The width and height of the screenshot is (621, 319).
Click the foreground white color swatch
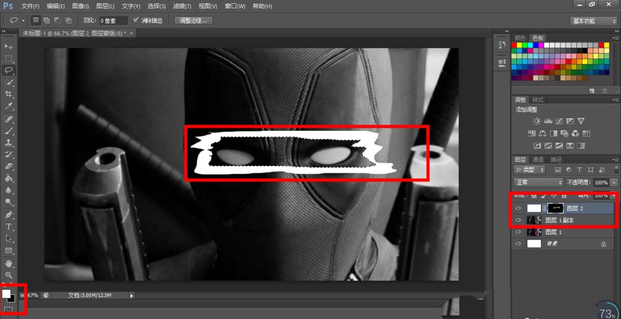pyautogui.click(x=6, y=294)
